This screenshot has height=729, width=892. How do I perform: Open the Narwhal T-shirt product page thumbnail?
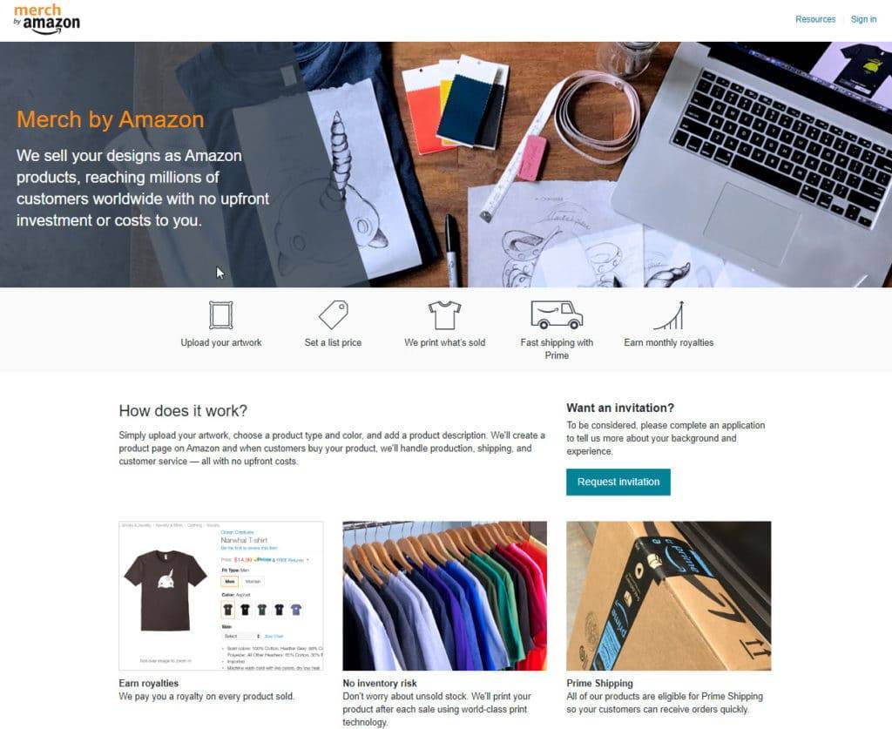[221, 596]
